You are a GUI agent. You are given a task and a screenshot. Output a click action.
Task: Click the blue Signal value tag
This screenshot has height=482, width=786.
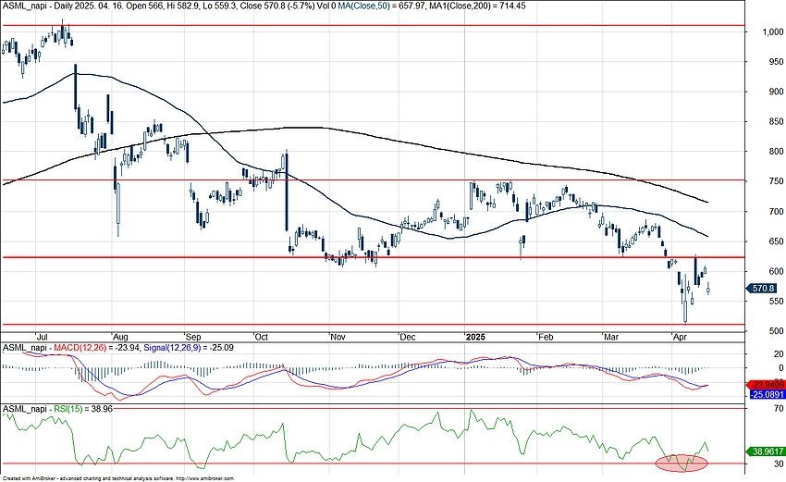tap(766, 394)
